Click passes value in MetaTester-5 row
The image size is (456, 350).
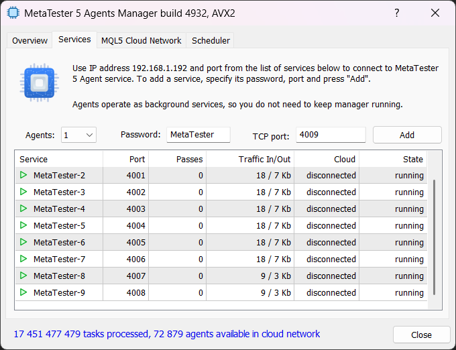pyautogui.click(x=201, y=225)
